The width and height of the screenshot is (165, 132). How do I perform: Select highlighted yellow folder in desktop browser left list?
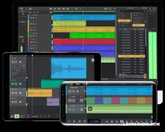click(x=124, y=21)
